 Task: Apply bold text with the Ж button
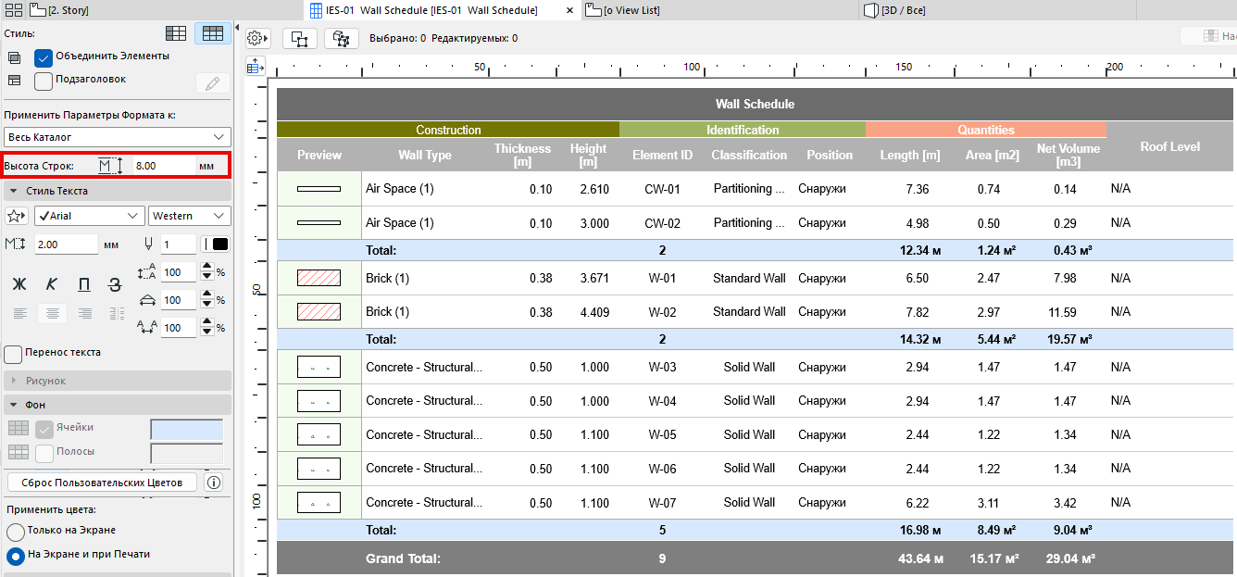click(19, 284)
